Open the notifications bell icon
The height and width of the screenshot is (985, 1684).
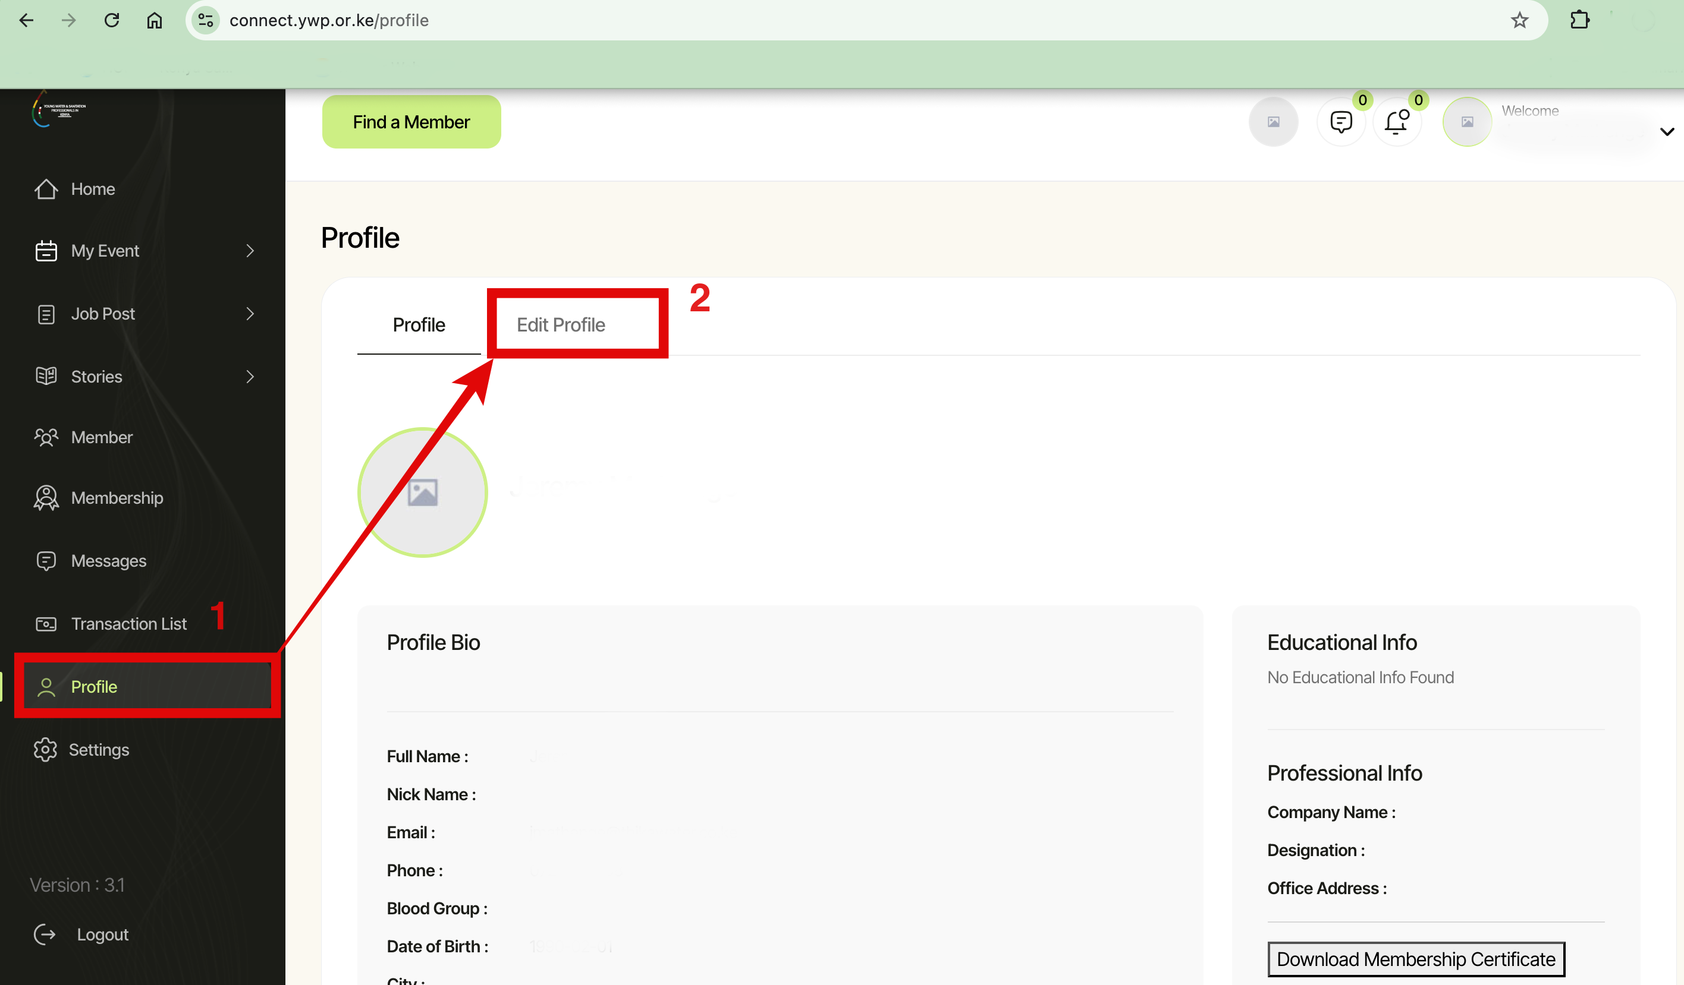coord(1397,122)
